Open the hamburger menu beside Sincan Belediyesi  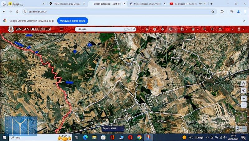(x=62, y=29)
